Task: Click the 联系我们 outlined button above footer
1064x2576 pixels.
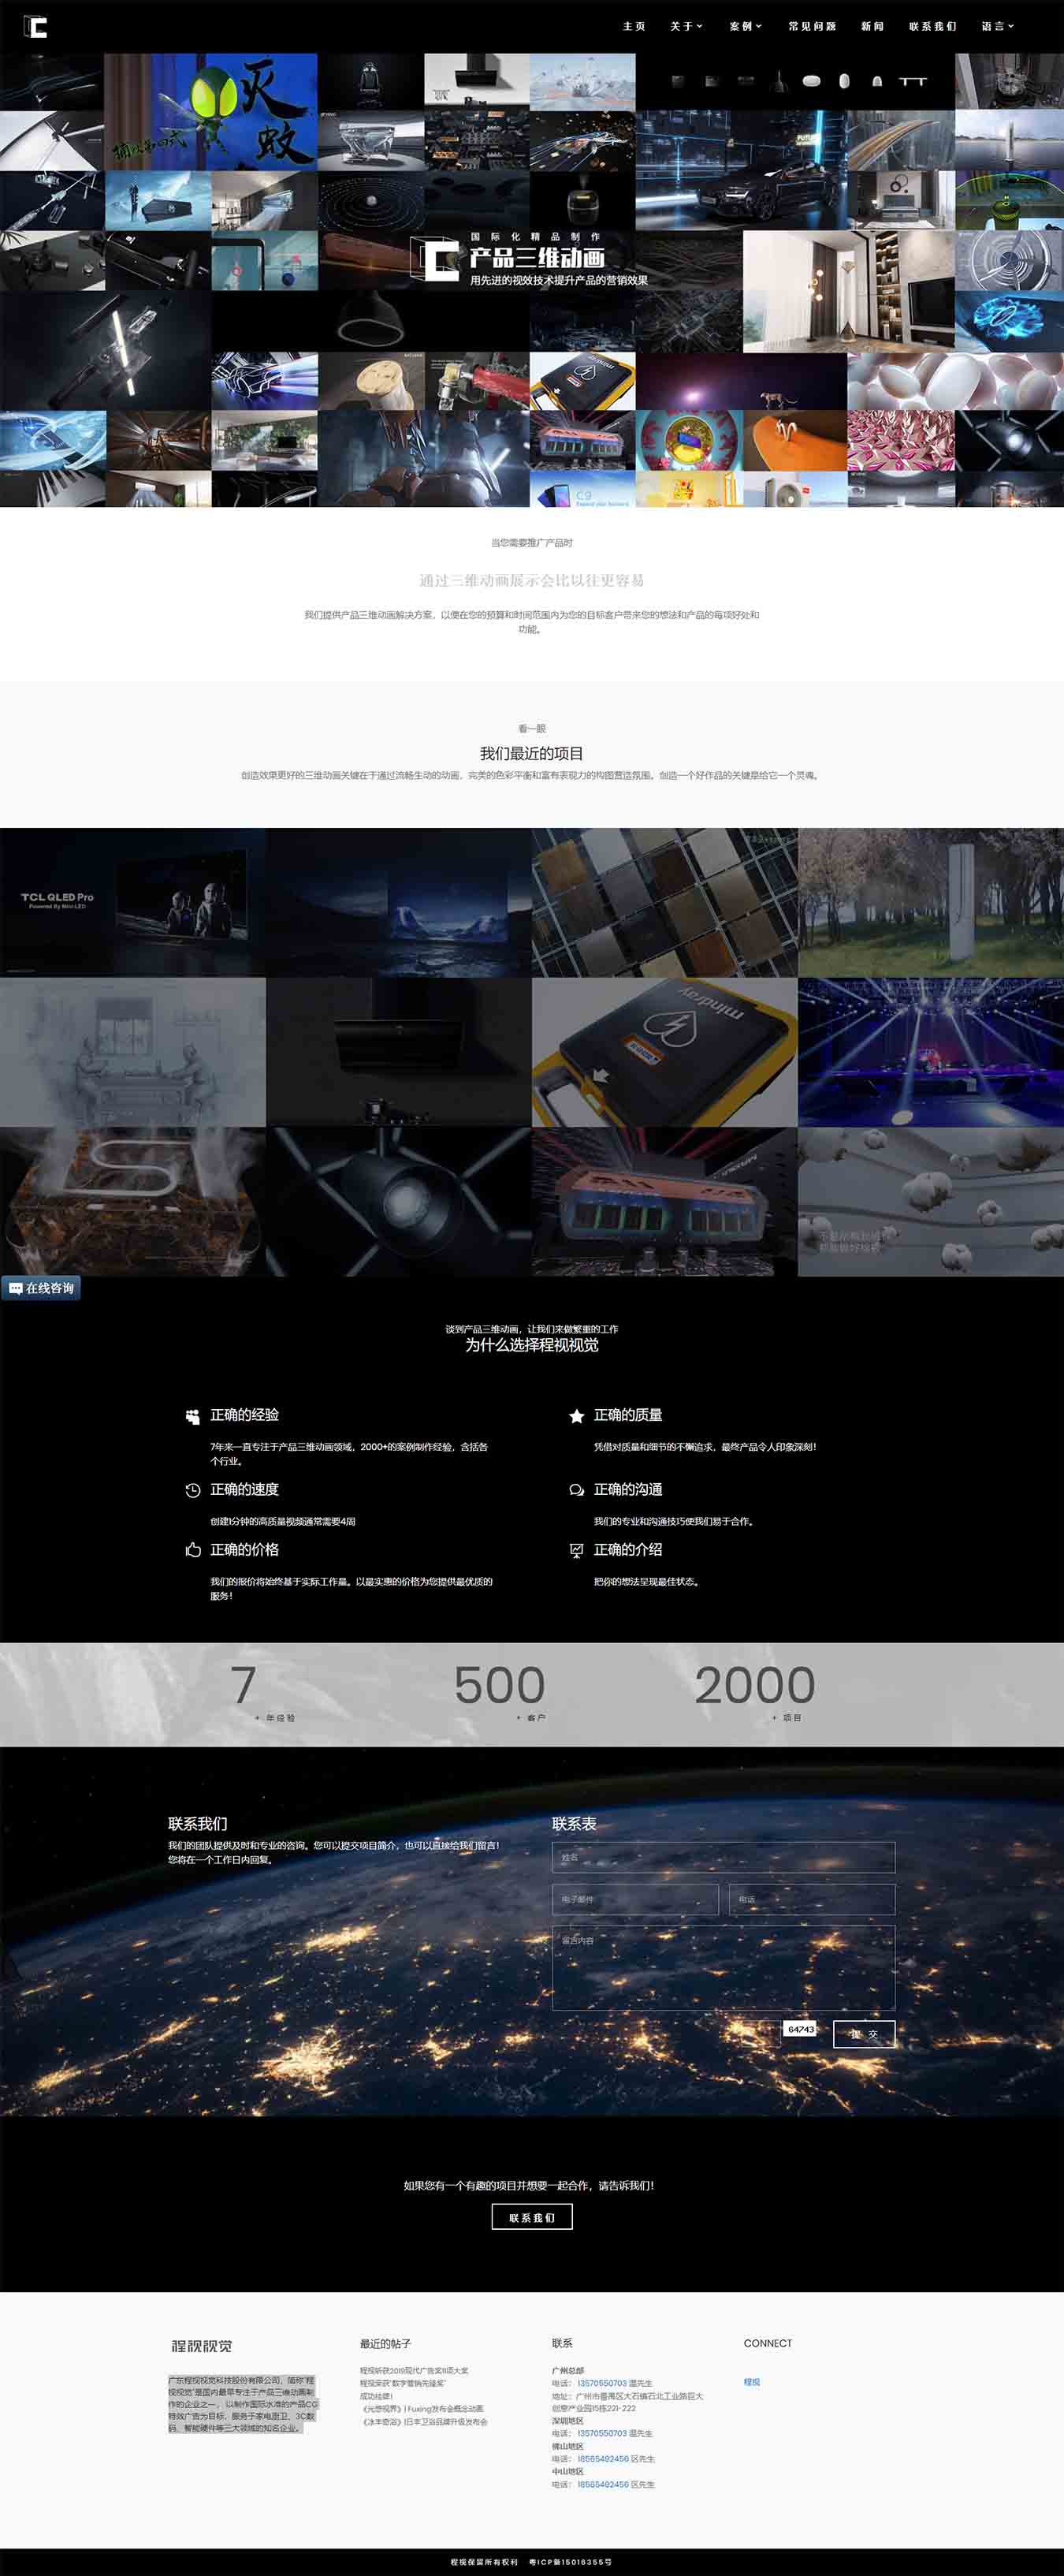Action: pos(532,2217)
